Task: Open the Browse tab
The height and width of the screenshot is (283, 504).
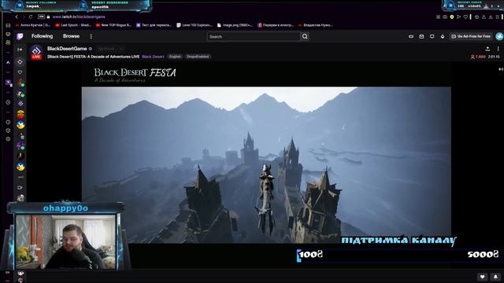Action: pyautogui.click(x=71, y=36)
